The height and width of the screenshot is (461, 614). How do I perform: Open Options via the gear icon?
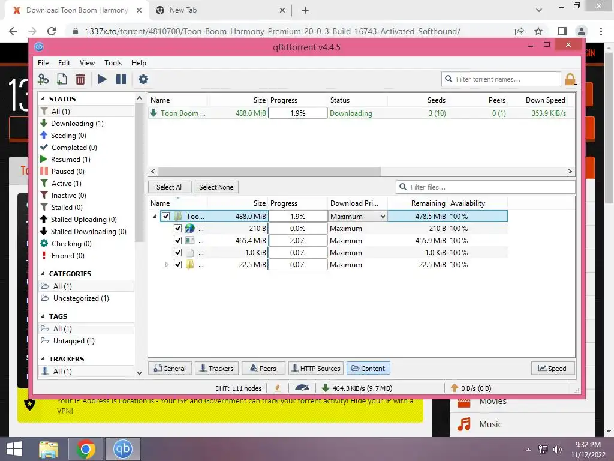click(143, 79)
